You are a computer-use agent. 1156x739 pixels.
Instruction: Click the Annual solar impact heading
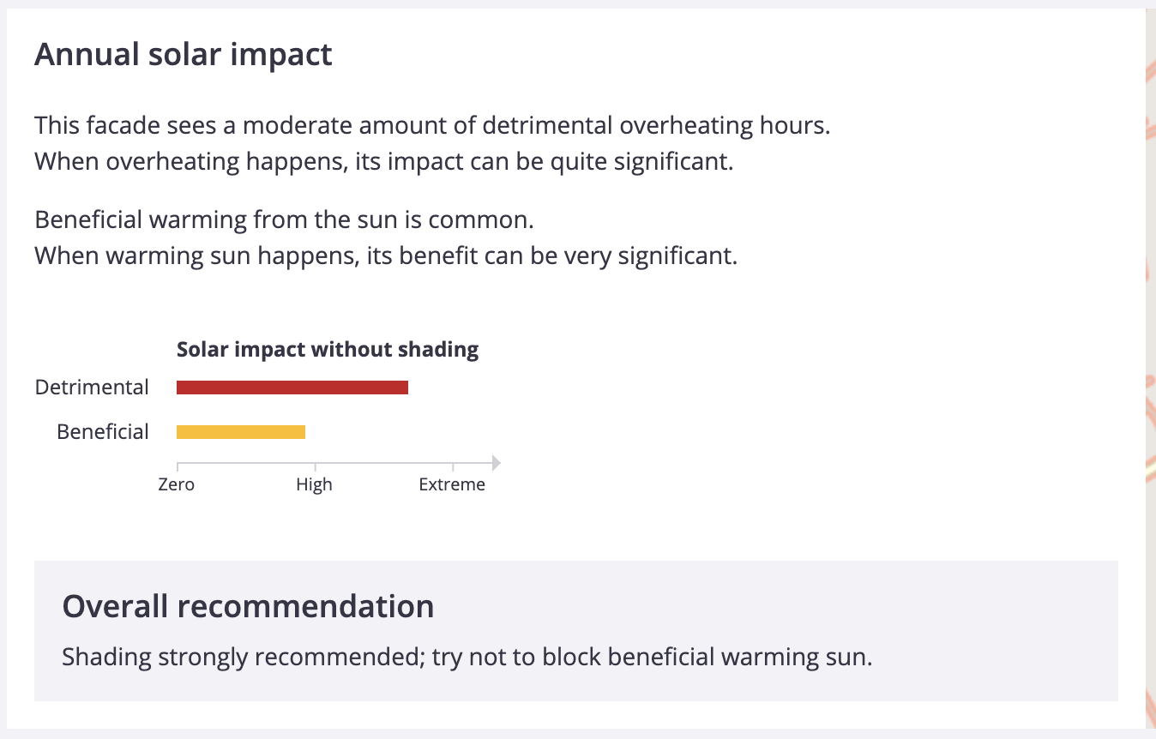click(x=184, y=55)
